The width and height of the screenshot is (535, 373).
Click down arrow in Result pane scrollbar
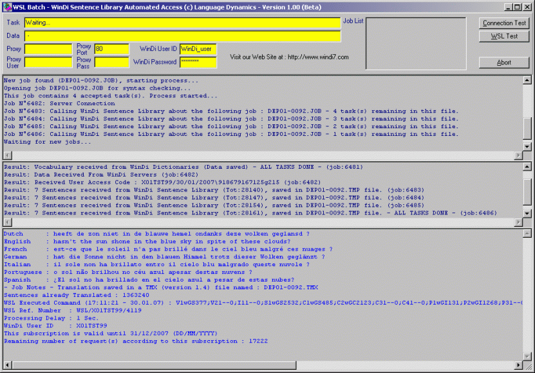pyautogui.click(x=527, y=213)
